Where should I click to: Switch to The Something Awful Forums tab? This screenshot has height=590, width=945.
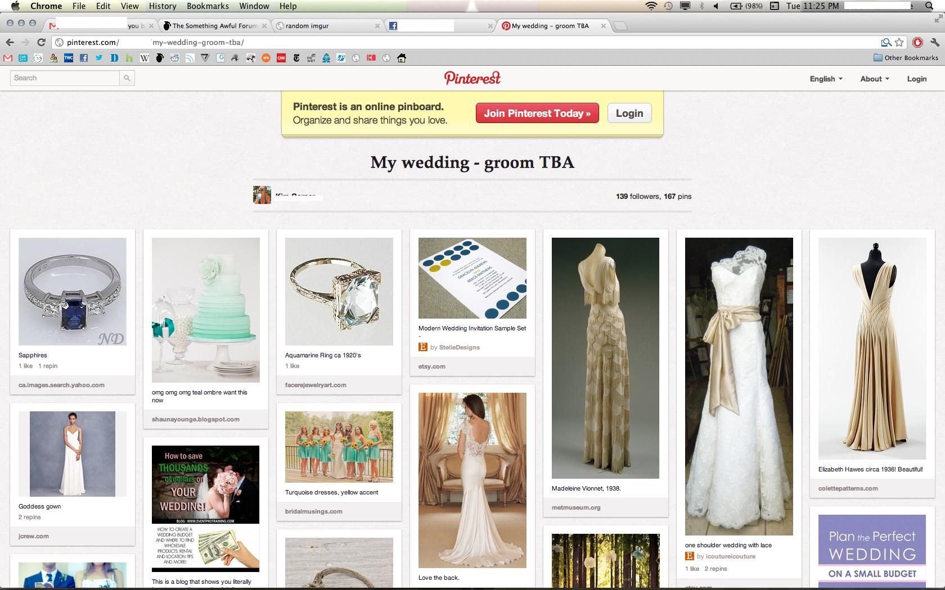(x=214, y=26)
